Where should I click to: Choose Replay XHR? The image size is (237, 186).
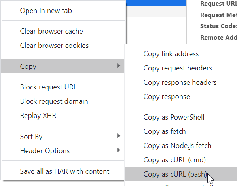[x=63, y=116]
